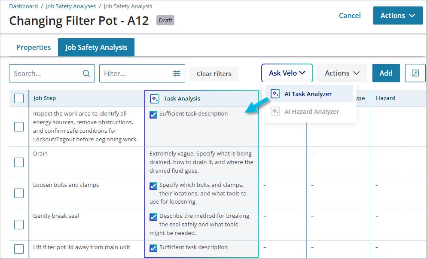Toggle Gently break seal task analysis checkbox
The image size is (427, 259).
click(153, 216)
